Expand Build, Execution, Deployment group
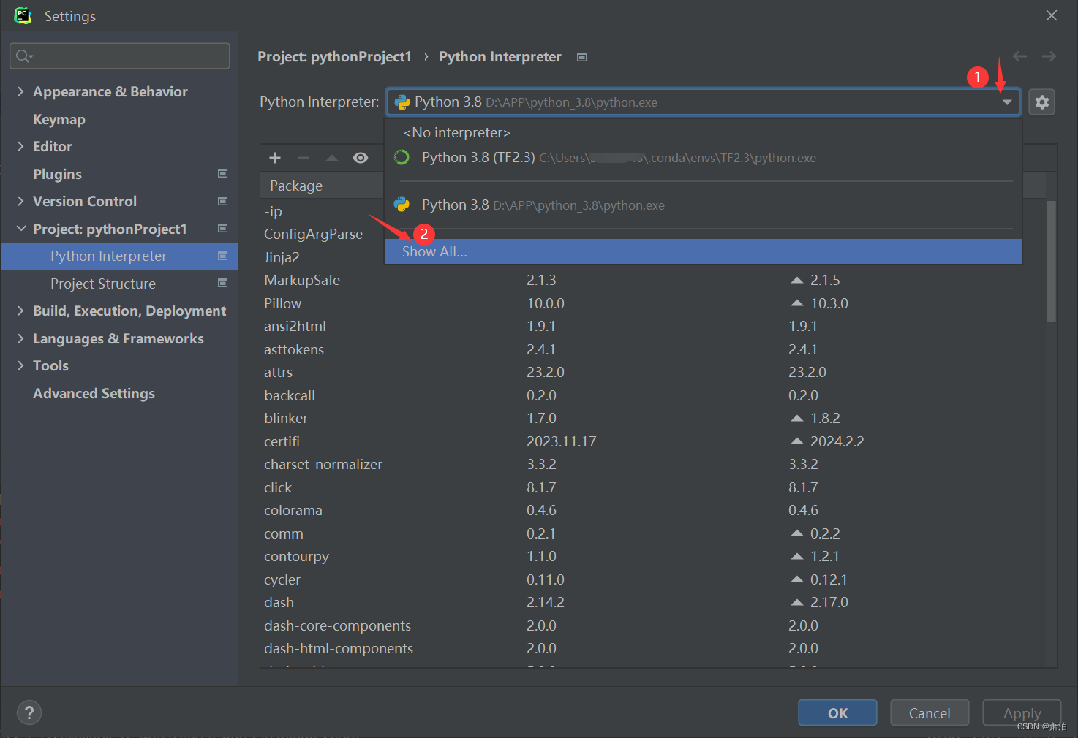1078x738 pixels. tap(20, 311)
